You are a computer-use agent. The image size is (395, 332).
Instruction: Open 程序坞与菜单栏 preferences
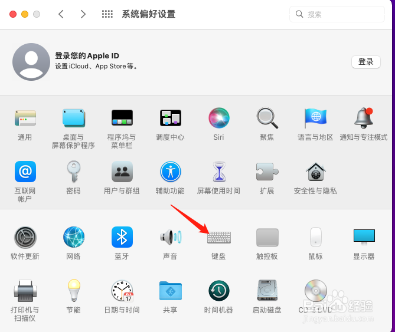point(122,118)
